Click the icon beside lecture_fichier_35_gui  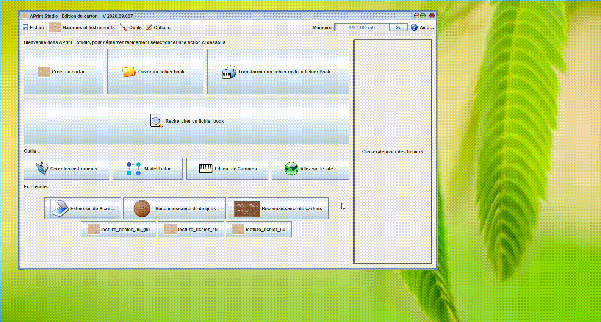point(94,229)
